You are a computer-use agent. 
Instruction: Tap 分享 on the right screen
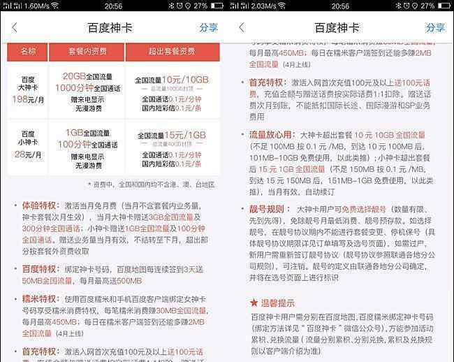point(435,28)
